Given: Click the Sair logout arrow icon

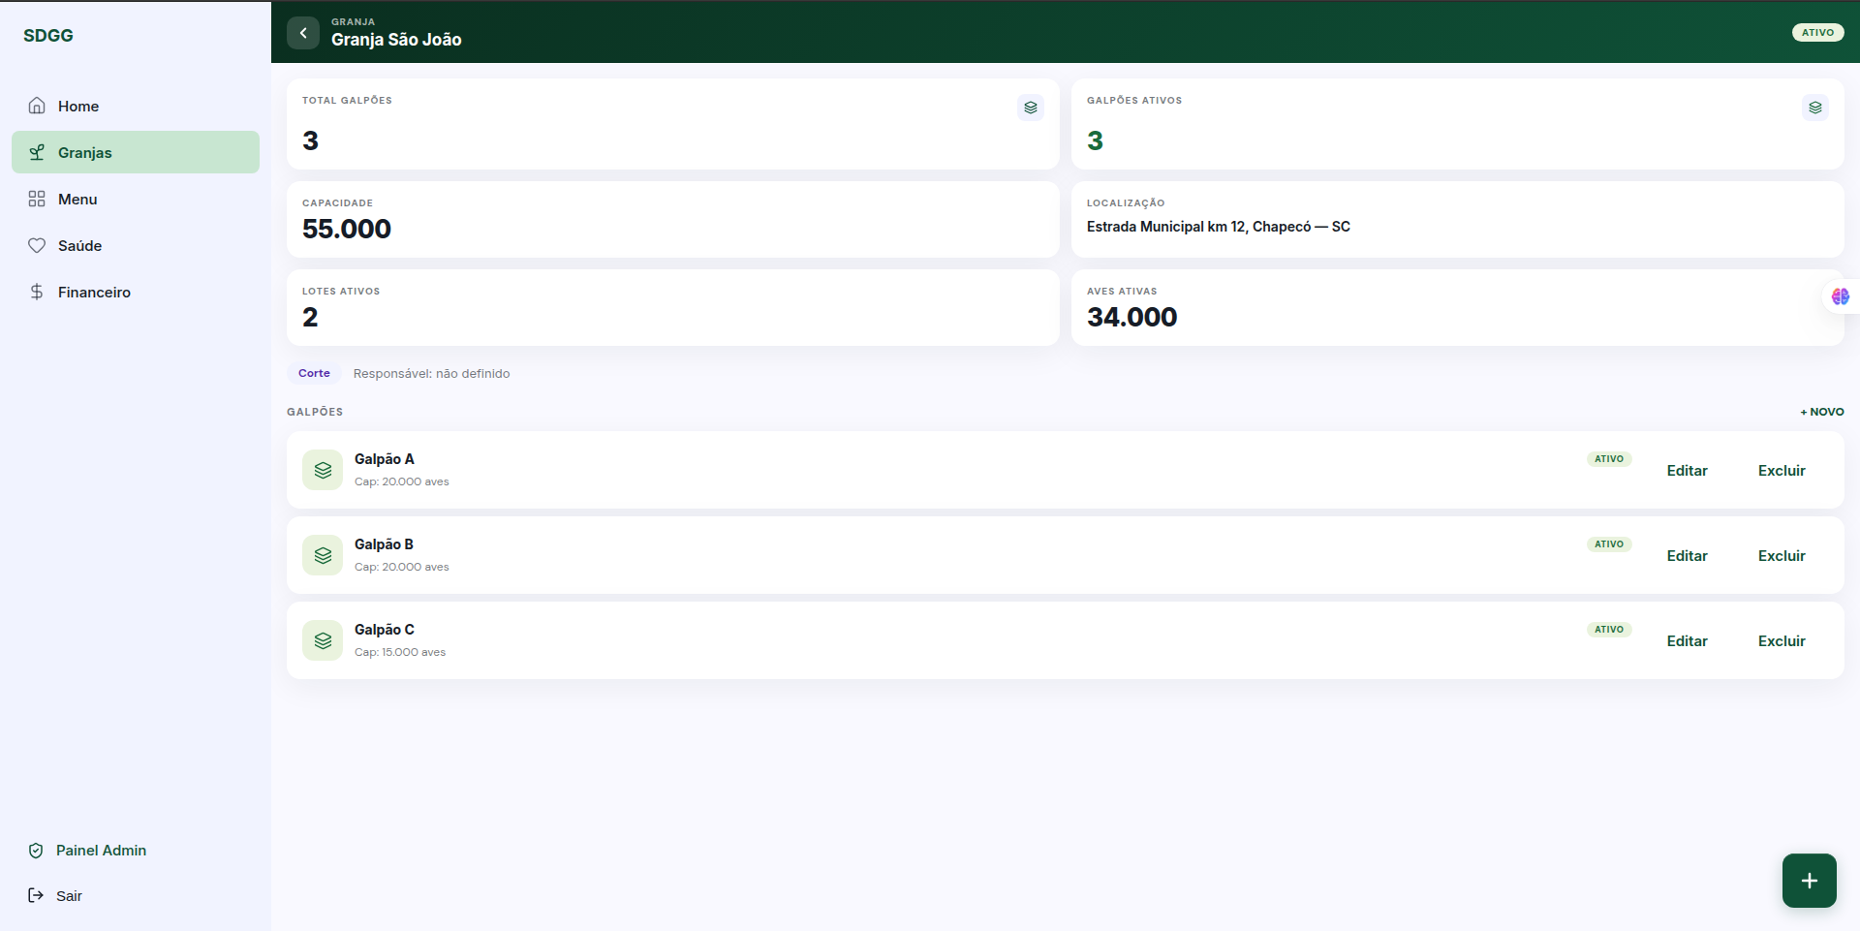Looking at the screenshot, I should click(36, 895).
